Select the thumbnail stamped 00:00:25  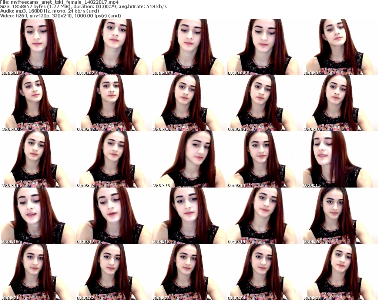tap(341, 272)
